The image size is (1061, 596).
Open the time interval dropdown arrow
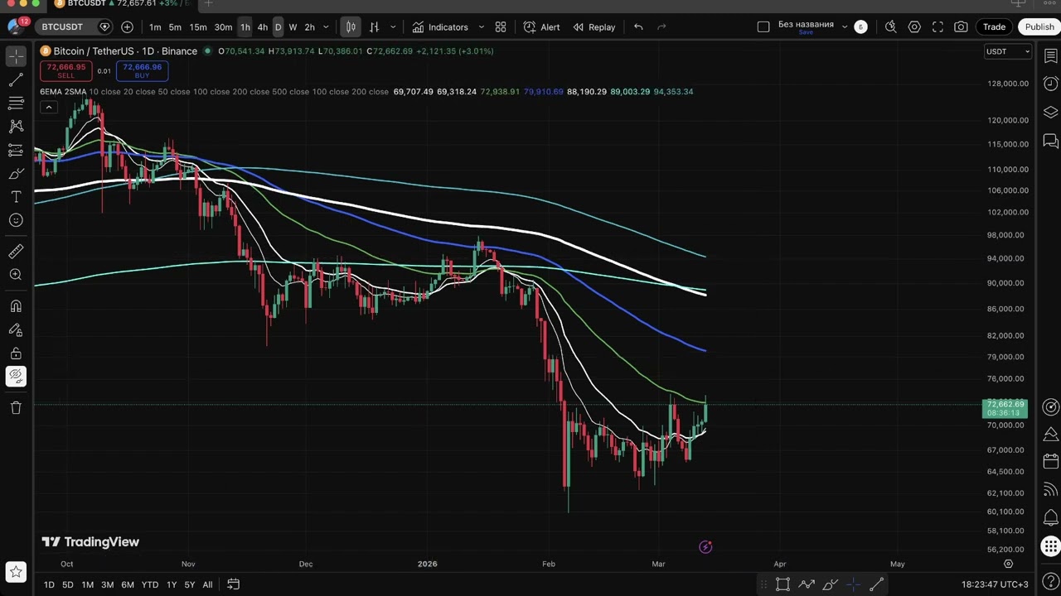[326, 27]
